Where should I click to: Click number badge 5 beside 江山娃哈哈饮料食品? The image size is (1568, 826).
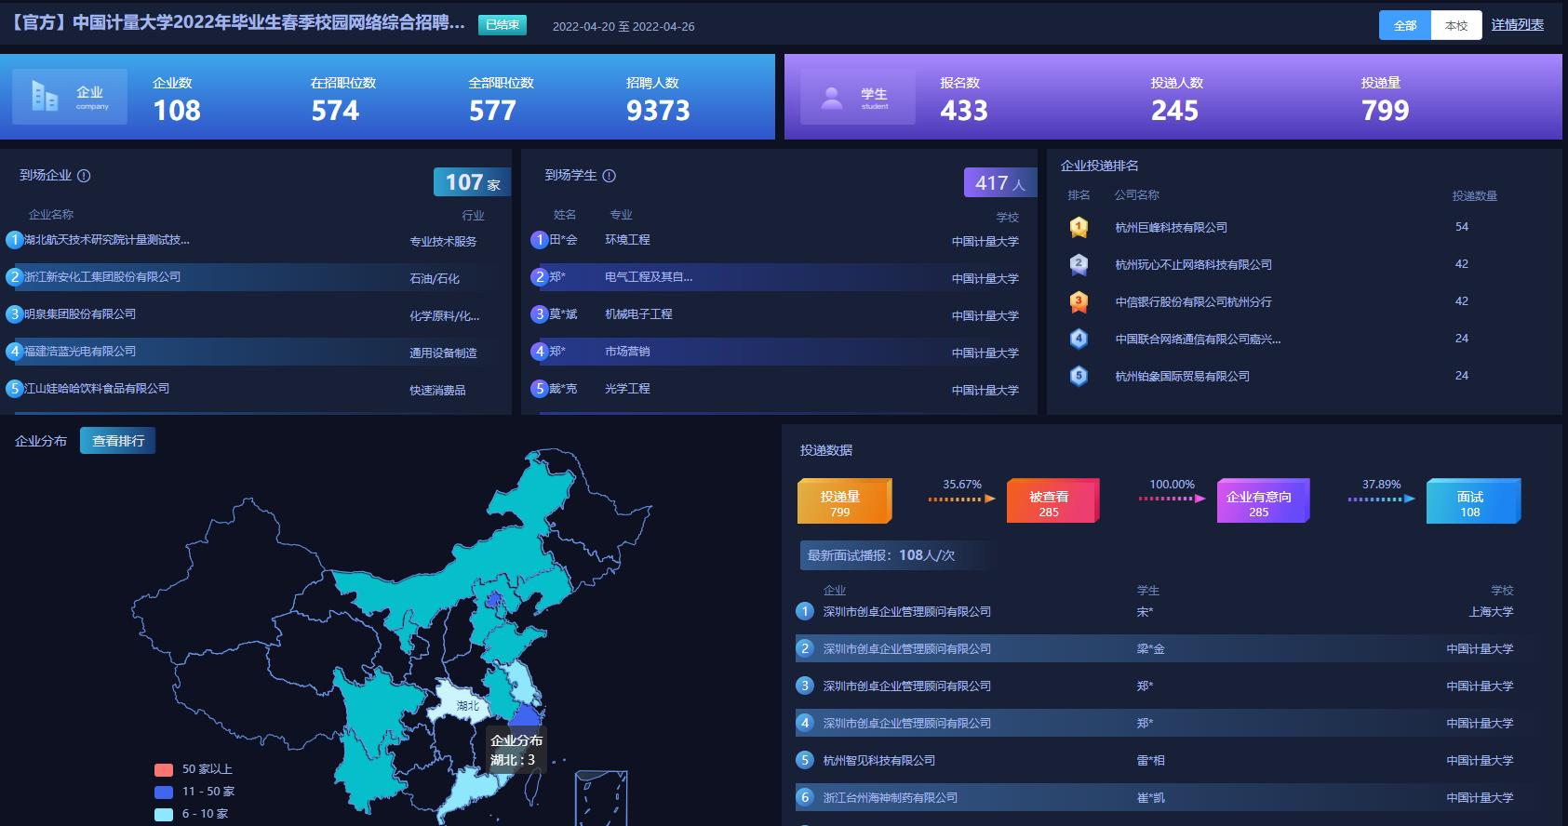click(x=14, y=389)
